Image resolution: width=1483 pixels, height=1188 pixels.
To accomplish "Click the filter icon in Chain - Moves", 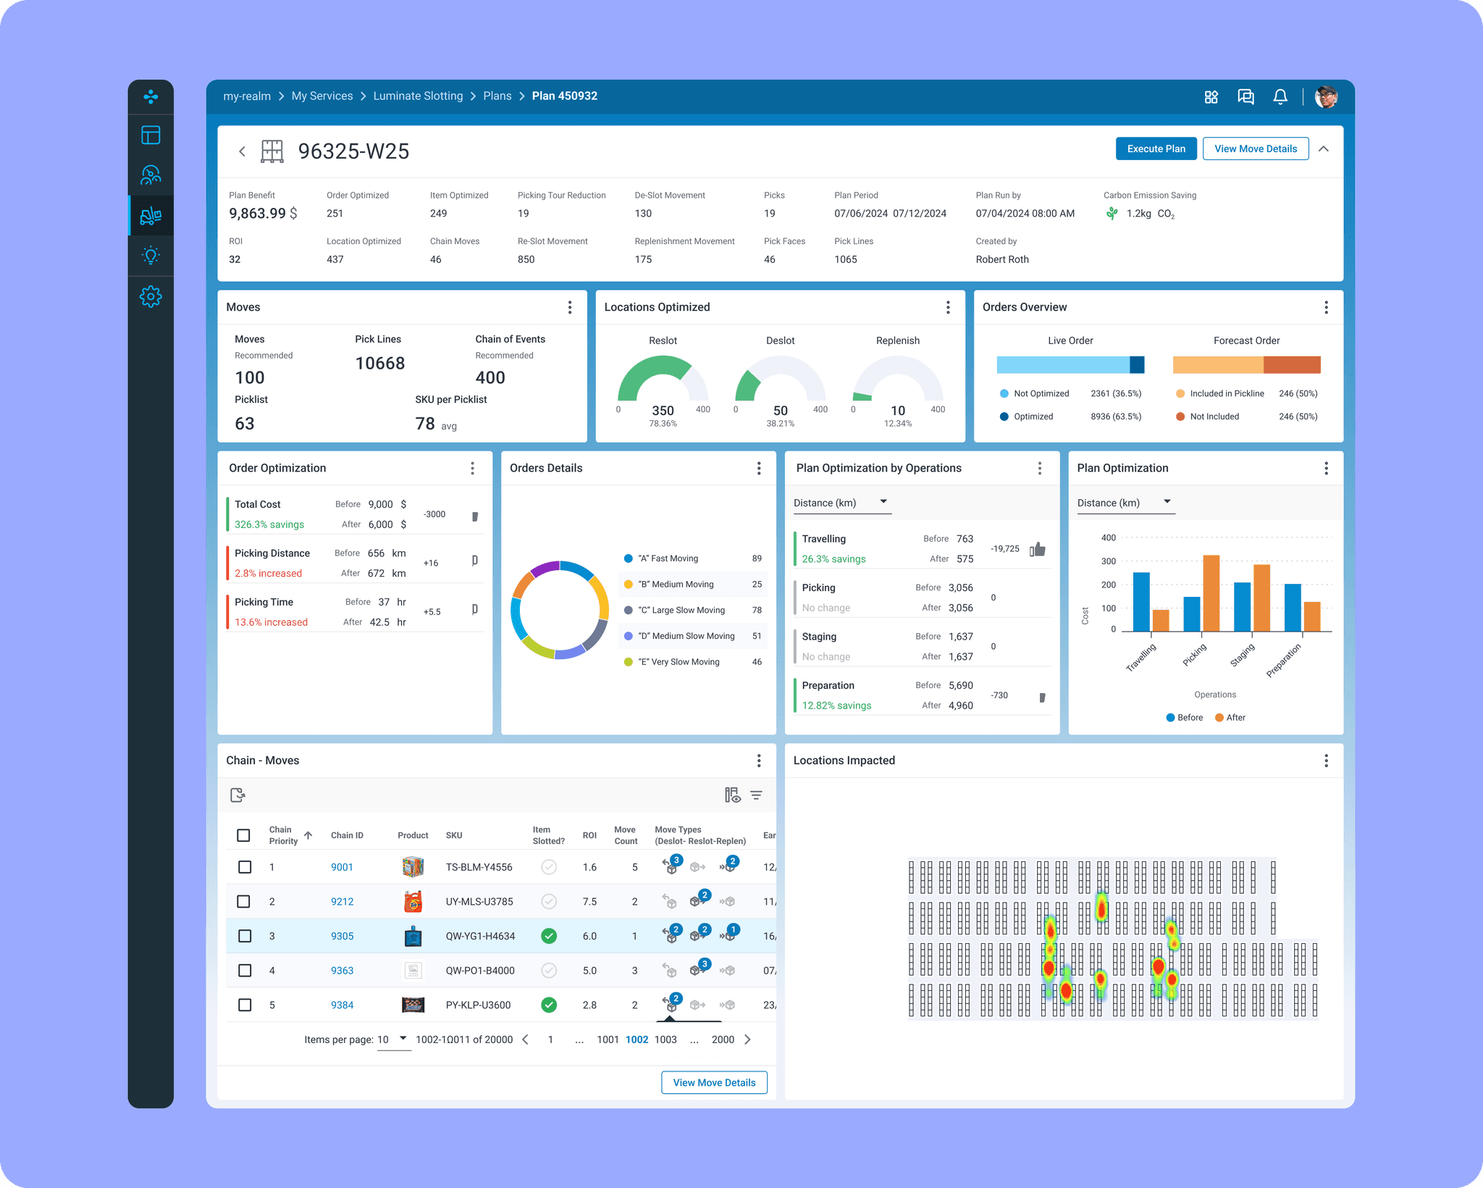I will (756, 795).
